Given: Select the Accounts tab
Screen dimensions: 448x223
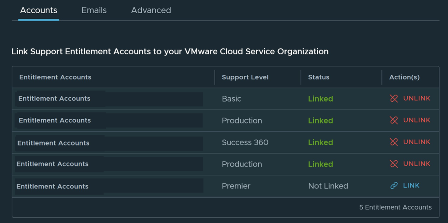Looking at the screenshot, I should [38, 10].
